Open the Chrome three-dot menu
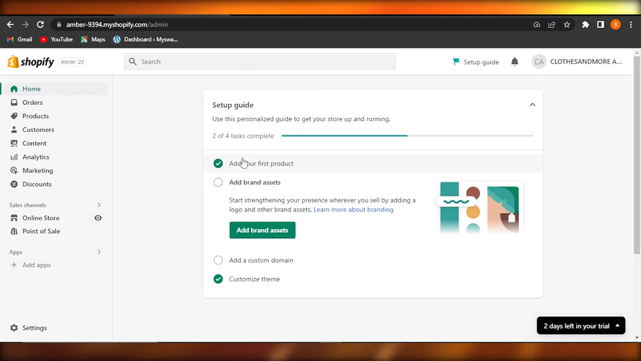 (631, 24)
